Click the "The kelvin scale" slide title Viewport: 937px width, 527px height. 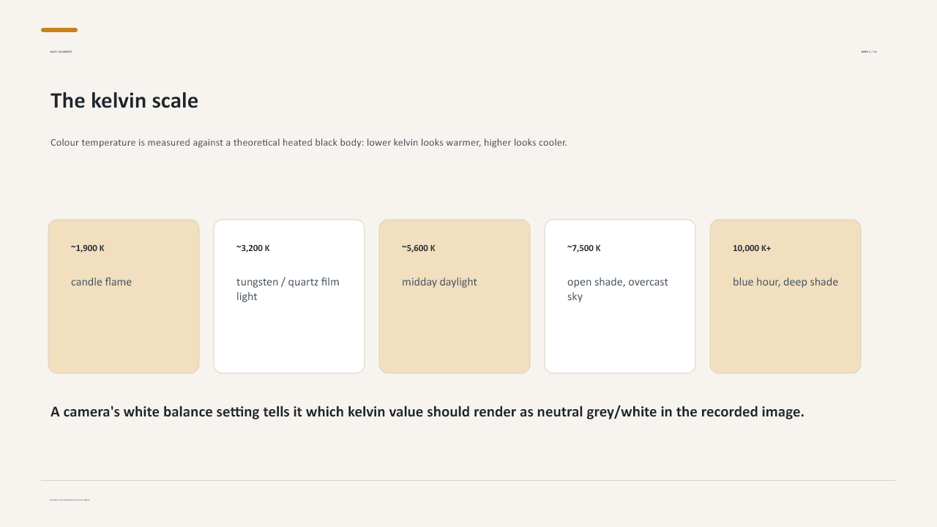coord(124,101)
